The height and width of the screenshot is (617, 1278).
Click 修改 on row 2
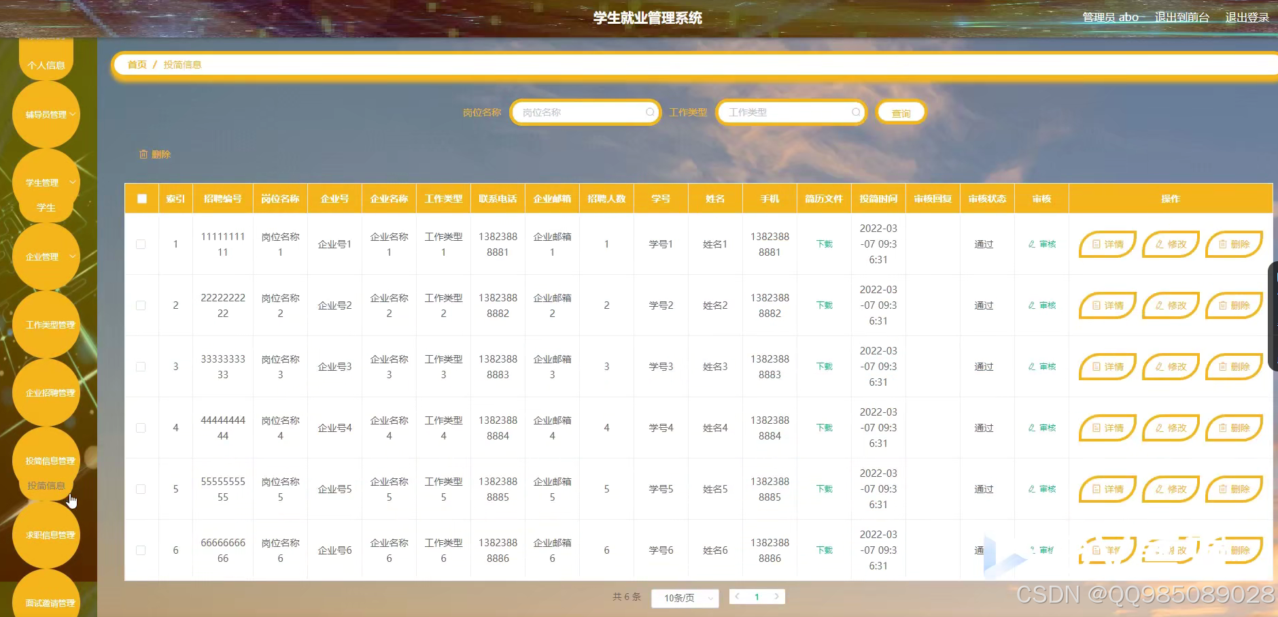(x=1171, y=305)
